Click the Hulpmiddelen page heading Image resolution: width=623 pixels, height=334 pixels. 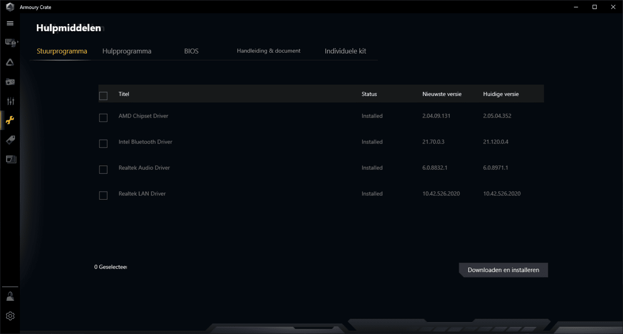click(69, 28)
